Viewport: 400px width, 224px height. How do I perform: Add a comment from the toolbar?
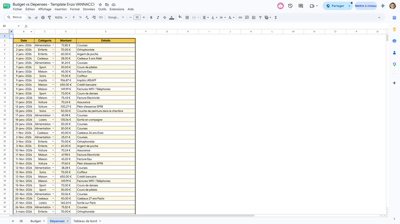coord(247,17)
